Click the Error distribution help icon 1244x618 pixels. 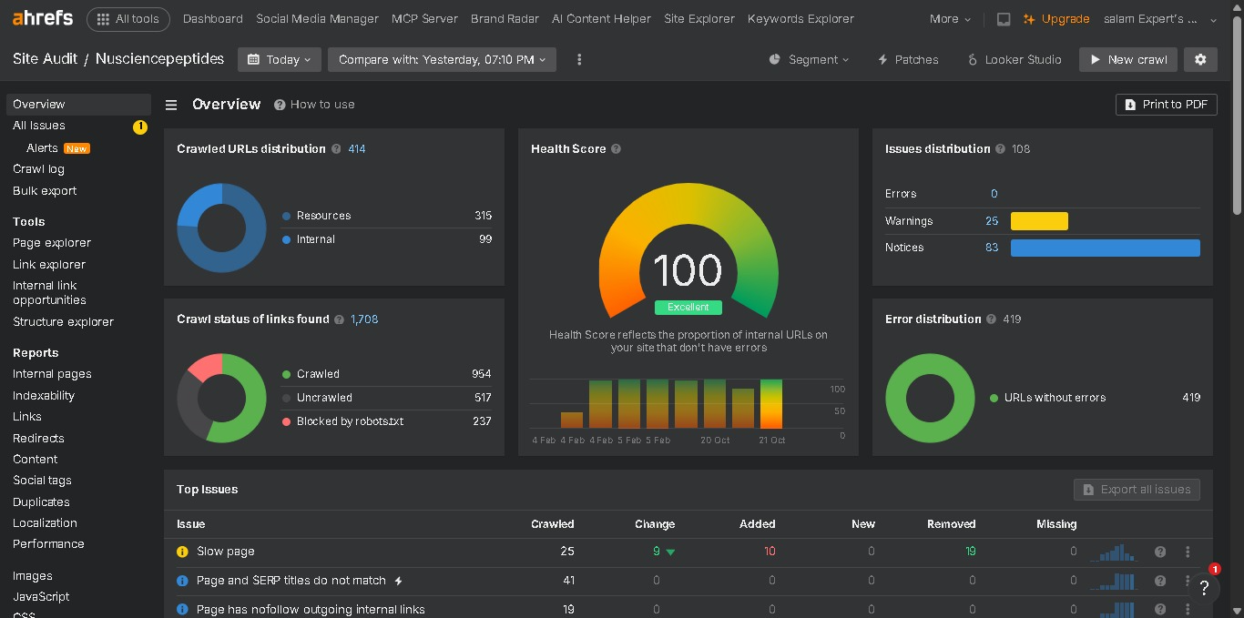[992, 319]
